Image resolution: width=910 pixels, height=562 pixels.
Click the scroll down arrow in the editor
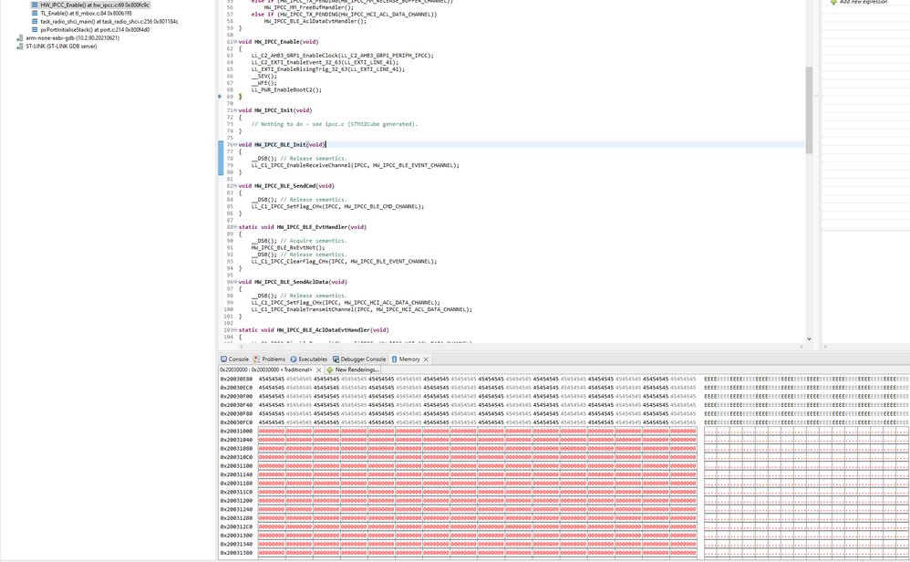[809, 338]
